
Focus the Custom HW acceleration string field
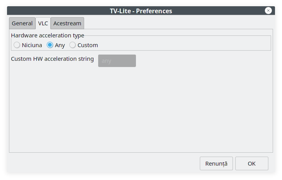point(117,61)
